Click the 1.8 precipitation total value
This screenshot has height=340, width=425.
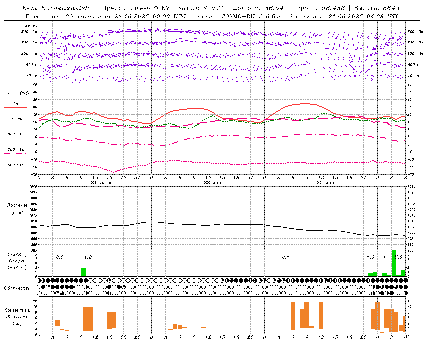88,257
